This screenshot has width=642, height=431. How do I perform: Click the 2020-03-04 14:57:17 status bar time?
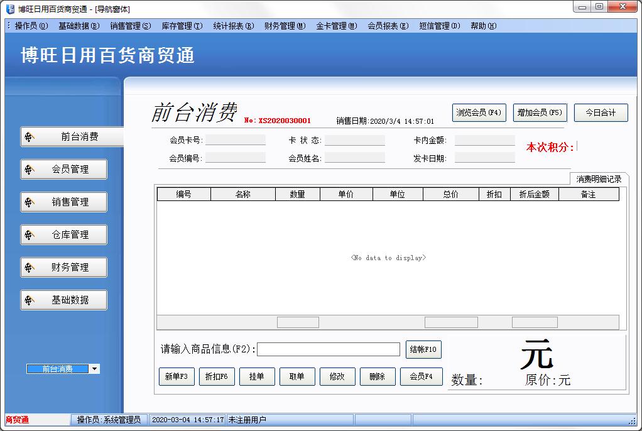(x=188, y=420)
